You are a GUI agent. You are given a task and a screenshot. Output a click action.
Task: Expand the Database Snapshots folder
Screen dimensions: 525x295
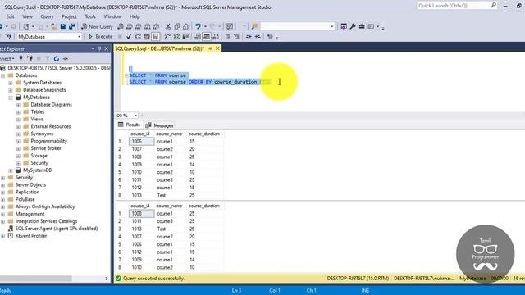[x=11, y=90]
